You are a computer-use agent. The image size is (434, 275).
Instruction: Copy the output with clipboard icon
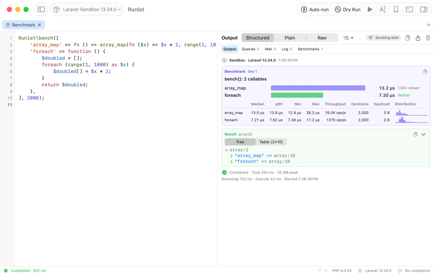point(407,38)
